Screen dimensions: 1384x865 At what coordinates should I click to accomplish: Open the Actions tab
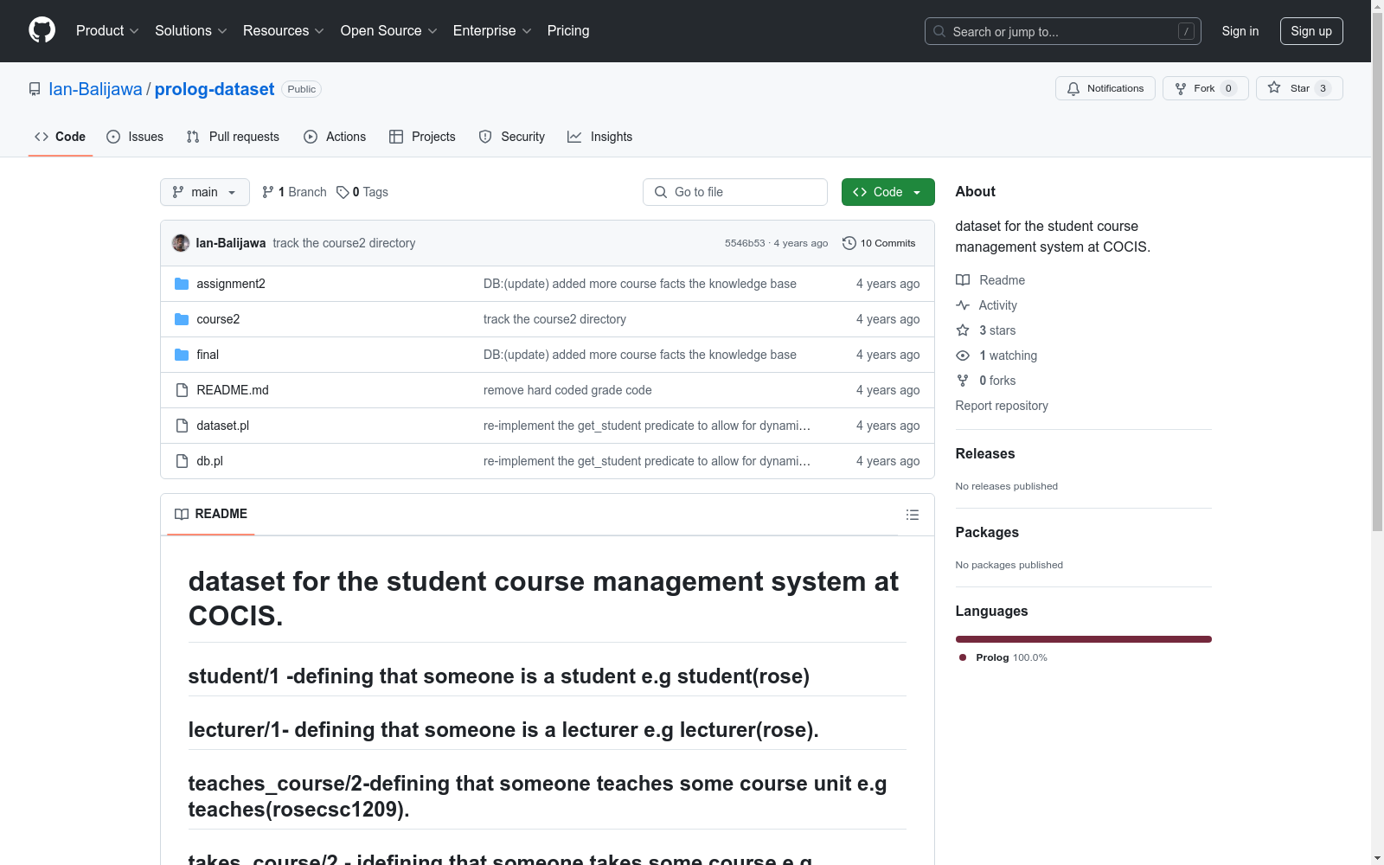click(x=335, y=137)
